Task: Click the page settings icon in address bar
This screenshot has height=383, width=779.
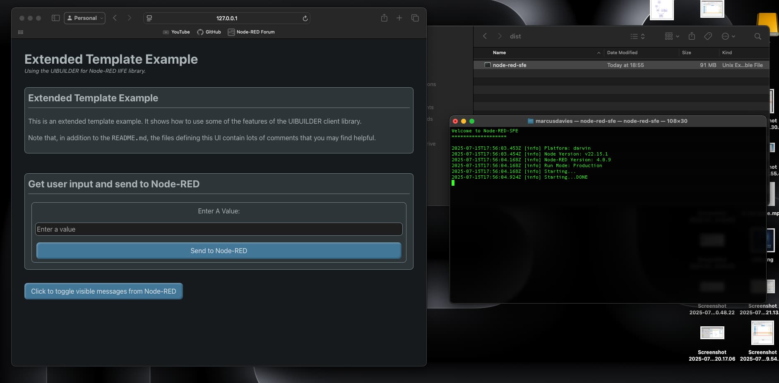Action: (x=149, y=18)
